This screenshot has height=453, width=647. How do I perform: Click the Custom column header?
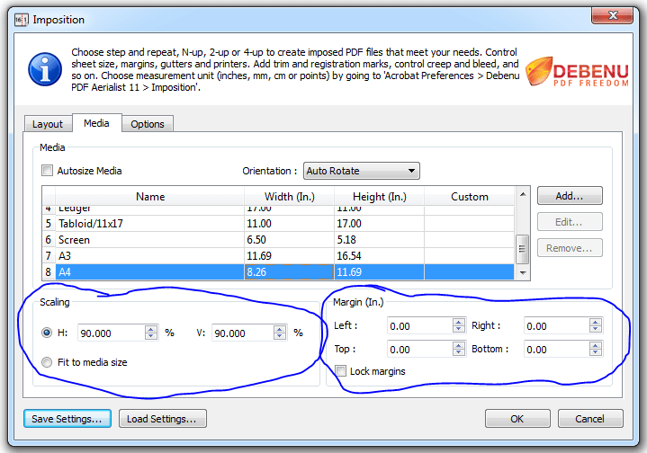pyautogui.click(x=470, y=197)
